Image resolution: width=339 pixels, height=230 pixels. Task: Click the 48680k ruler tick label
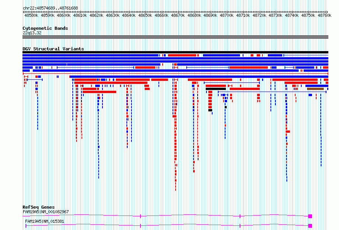pos(194,15)
